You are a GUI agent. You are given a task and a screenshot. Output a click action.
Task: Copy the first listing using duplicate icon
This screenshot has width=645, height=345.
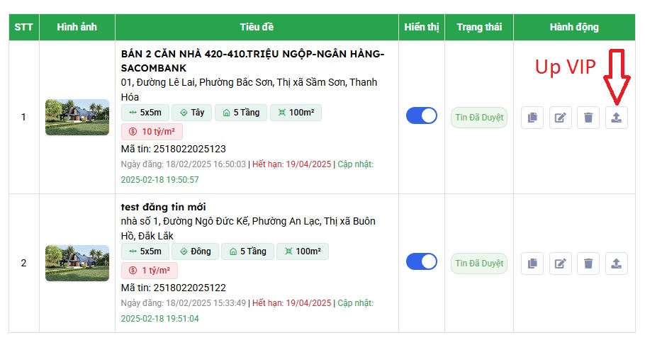pos(532,118)
